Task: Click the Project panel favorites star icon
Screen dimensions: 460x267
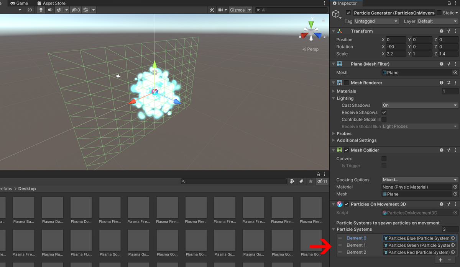Action: 310,181
